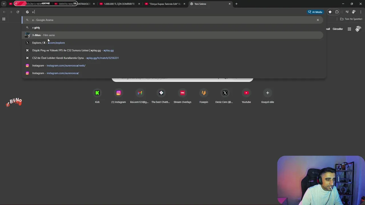This screenshot has height=205, width=365.
Task: Open the Google apps grid
Action: (349, 29)
